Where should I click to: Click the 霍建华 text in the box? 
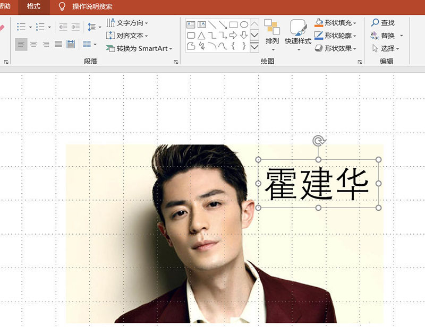point(317,184)
